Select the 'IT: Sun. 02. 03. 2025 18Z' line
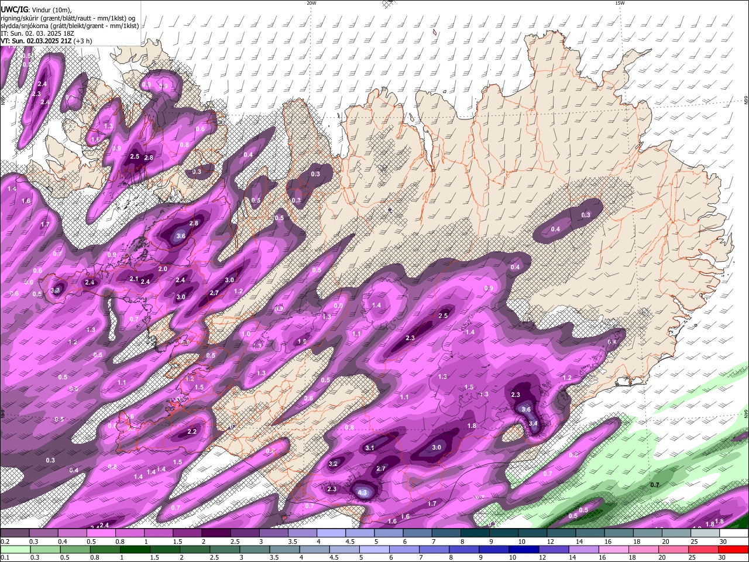The width and height of the screenshot is (749, 562). [39, 33]
